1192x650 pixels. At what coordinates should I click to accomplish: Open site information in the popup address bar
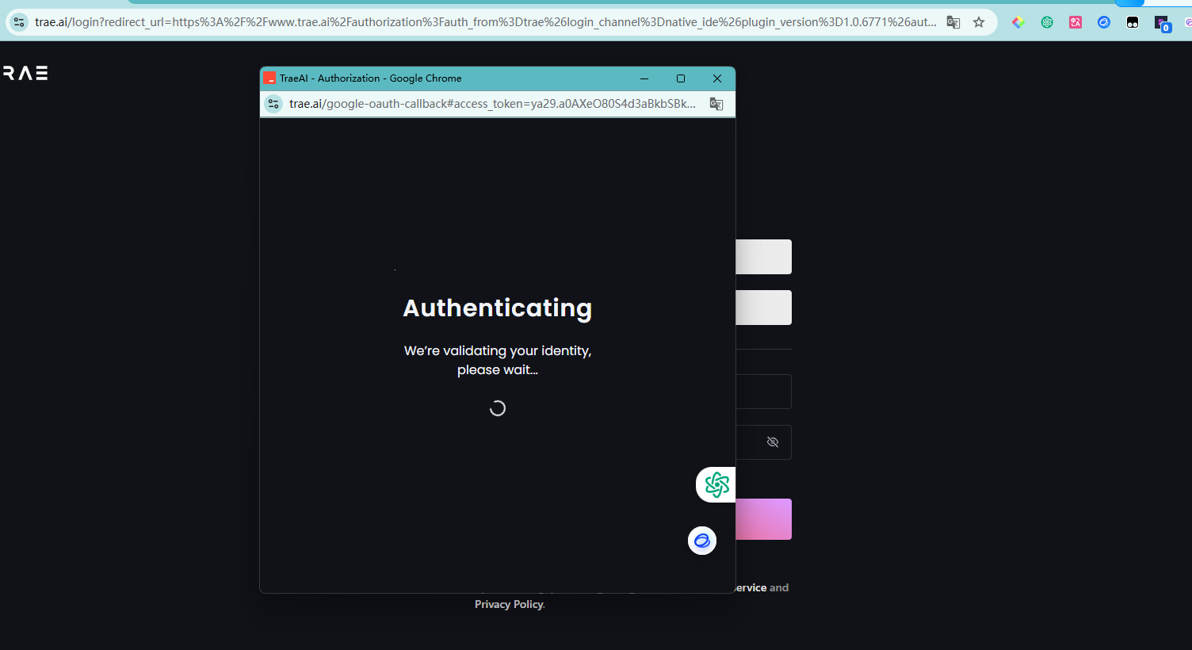[x=273, y=104]
